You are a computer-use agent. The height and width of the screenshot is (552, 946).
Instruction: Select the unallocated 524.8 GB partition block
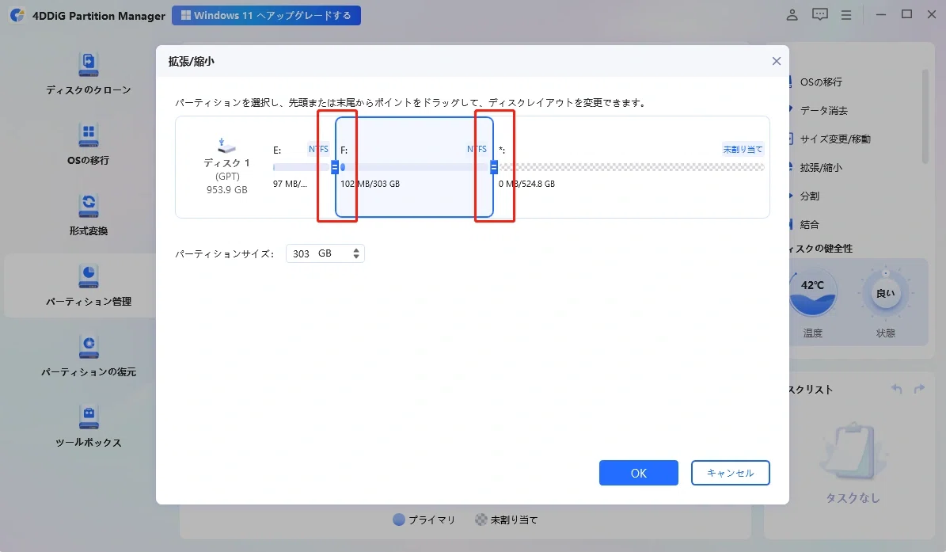point(631,166)
